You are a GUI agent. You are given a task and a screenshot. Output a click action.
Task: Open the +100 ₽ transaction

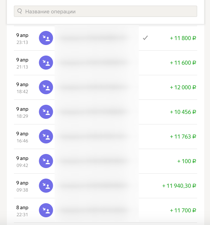187,161
